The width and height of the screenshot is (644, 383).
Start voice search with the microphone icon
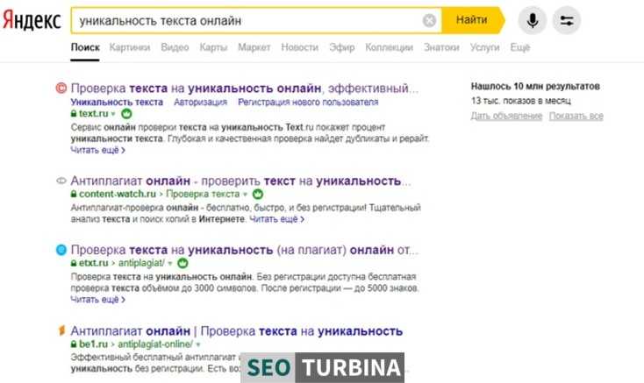click(x=533, y=20)
